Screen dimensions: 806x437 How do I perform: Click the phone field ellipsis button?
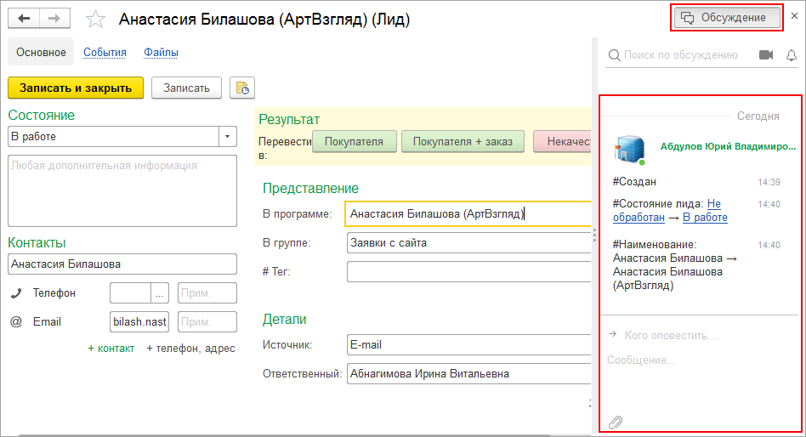[160, 293]
